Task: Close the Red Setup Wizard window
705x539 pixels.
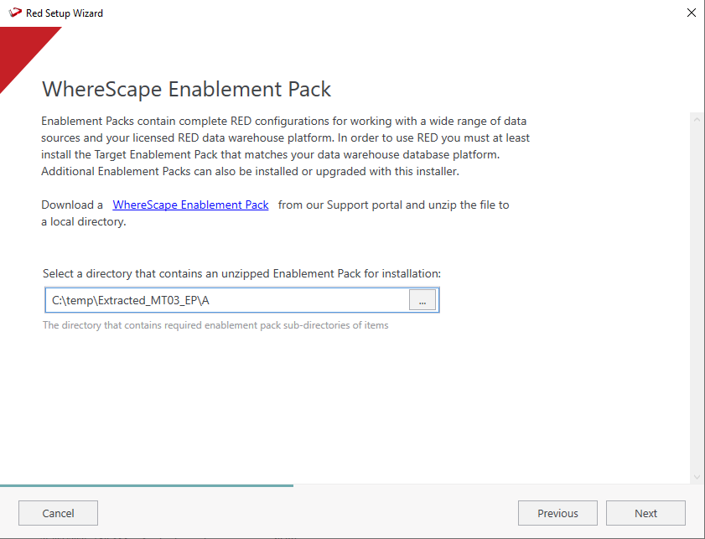Action: (x=691, y=13)
